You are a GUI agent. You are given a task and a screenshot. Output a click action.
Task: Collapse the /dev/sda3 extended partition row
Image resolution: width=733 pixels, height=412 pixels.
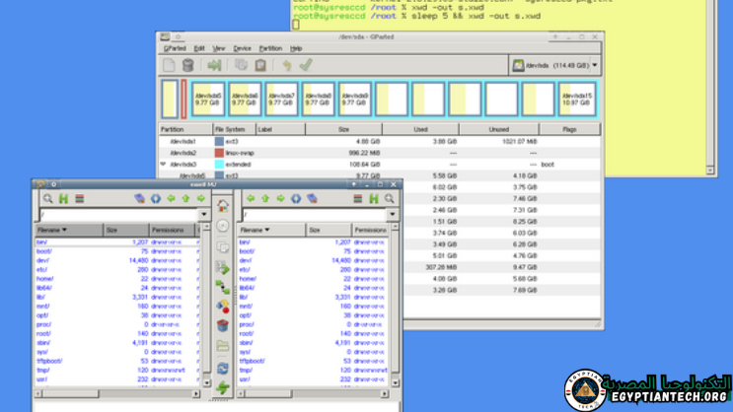tap(163, 165)
